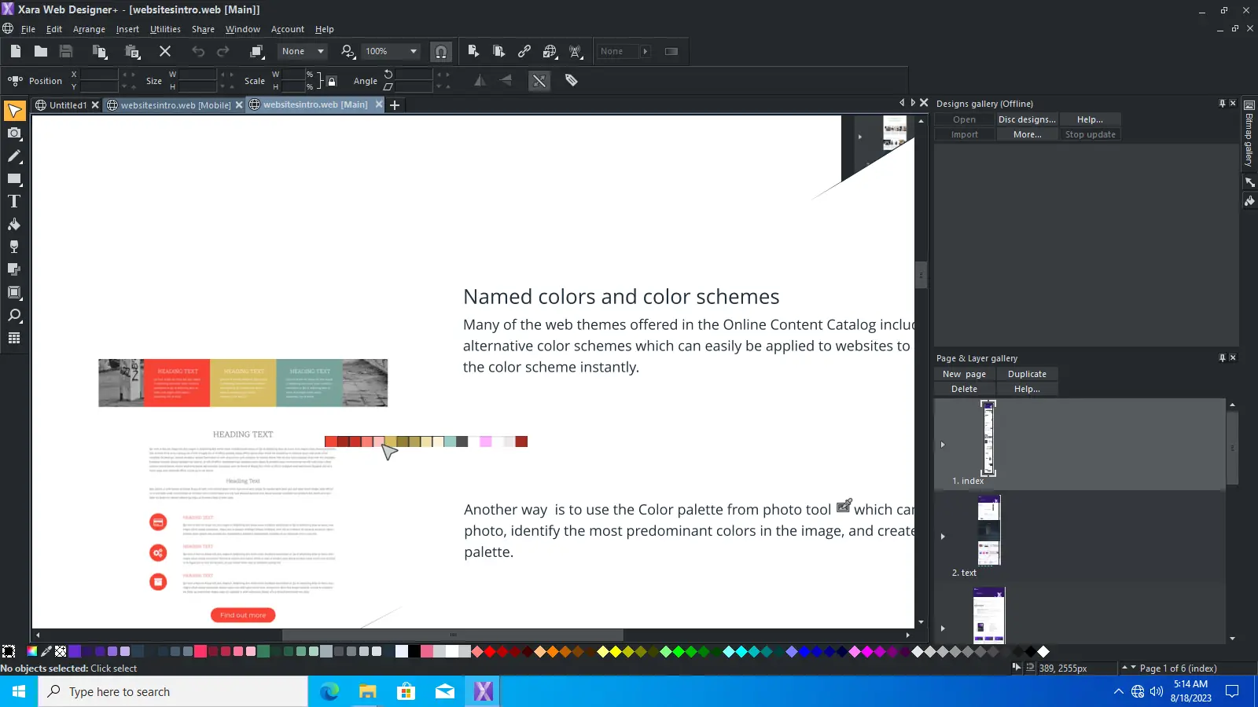Expand the third page's layers
1258x707 pixels.
(x=943, y=628)
